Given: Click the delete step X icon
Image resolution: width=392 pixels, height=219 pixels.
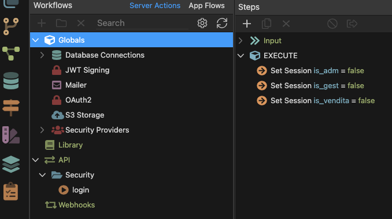Looking at the screenshot, I should coord(286,24).
